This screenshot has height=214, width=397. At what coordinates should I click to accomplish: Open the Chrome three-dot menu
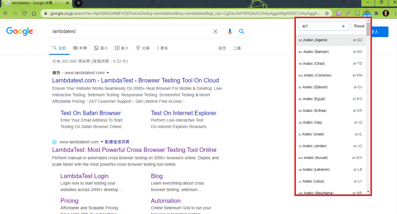click(395, 13)
